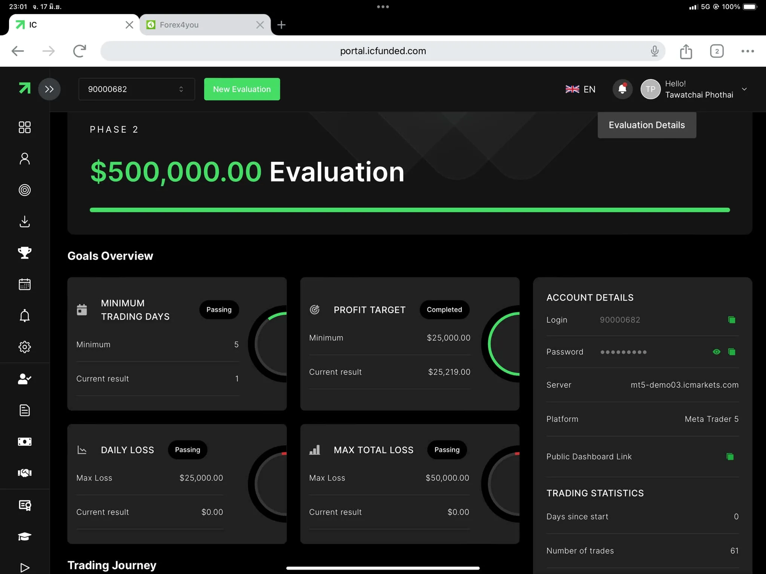
Task: Click the Minimum Trading Days progress ring
Action: [267, 344]
